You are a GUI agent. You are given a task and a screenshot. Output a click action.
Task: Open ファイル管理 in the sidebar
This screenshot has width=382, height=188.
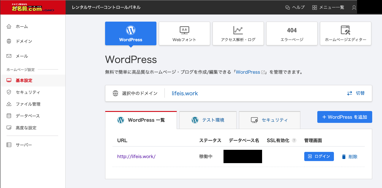(28, 104)
